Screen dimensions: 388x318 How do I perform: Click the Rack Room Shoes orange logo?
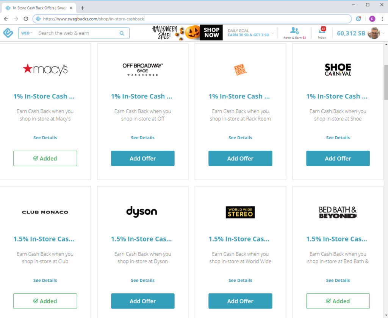240,70
